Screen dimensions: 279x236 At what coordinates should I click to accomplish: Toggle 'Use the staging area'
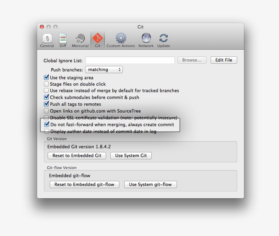pyautogui.click(x=46, y=78)
